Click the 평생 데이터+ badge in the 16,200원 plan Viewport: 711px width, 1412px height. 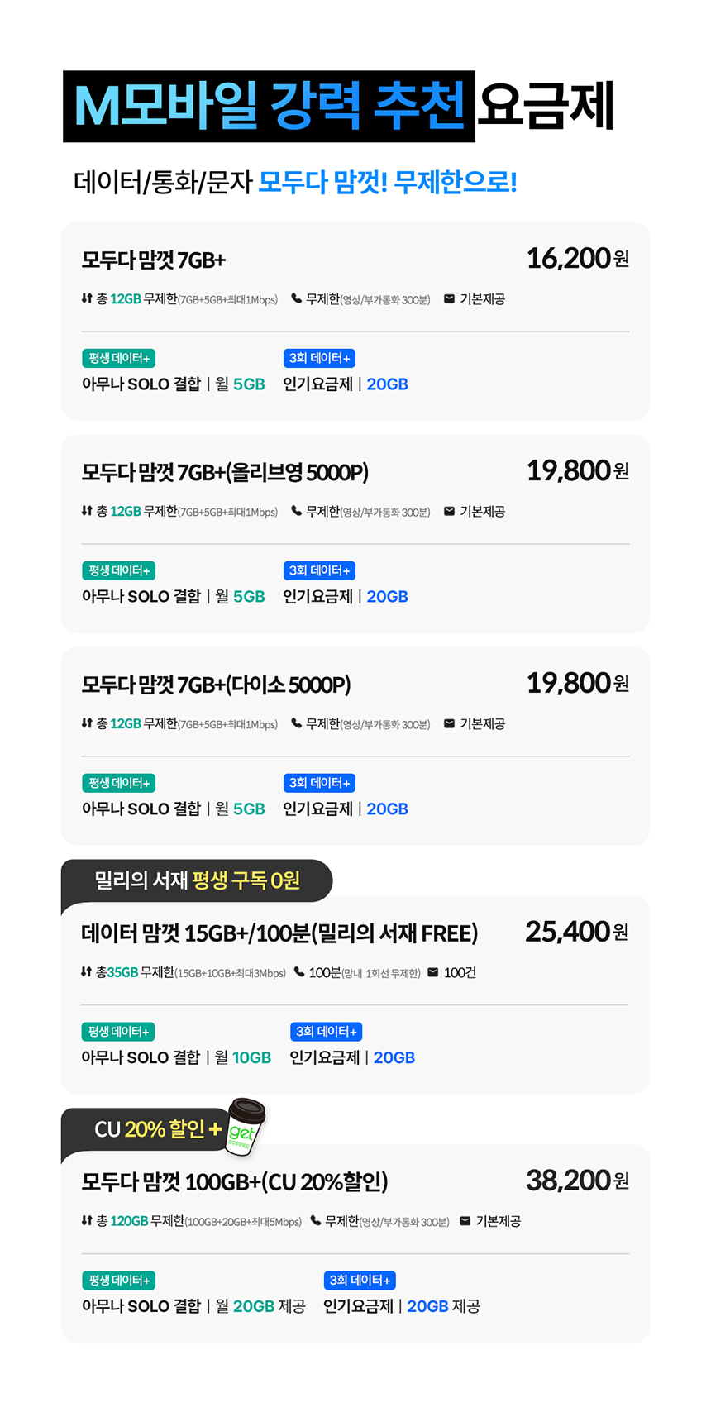[119, 358]
